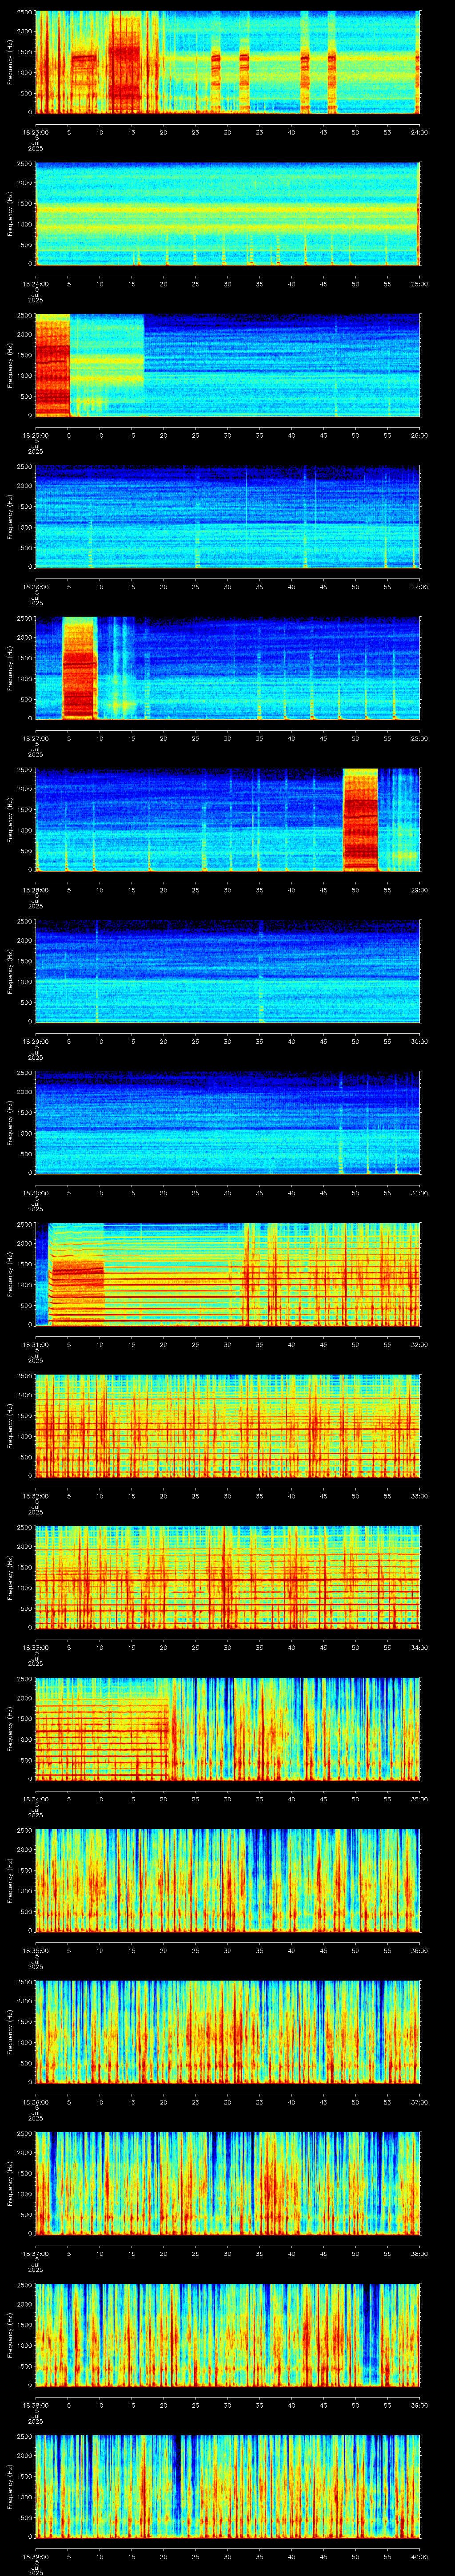Click the '35:00' end time label
Viewport: 455px width, 2576px height.
420,1798
